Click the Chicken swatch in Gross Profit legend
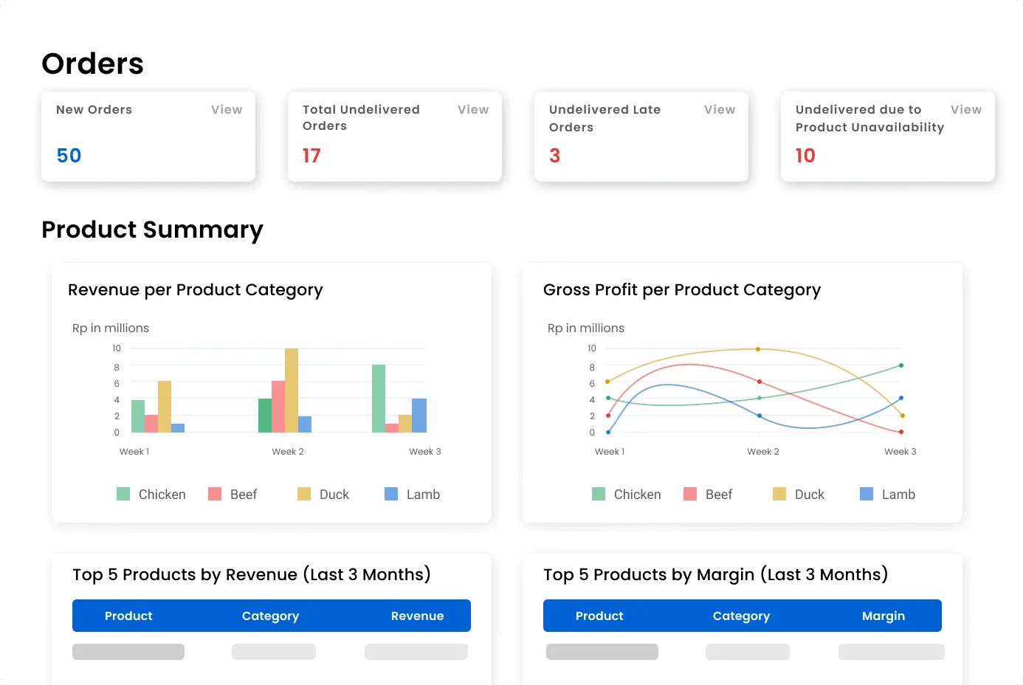This screenshot has width=1023, height=685. tap(599, 494)
